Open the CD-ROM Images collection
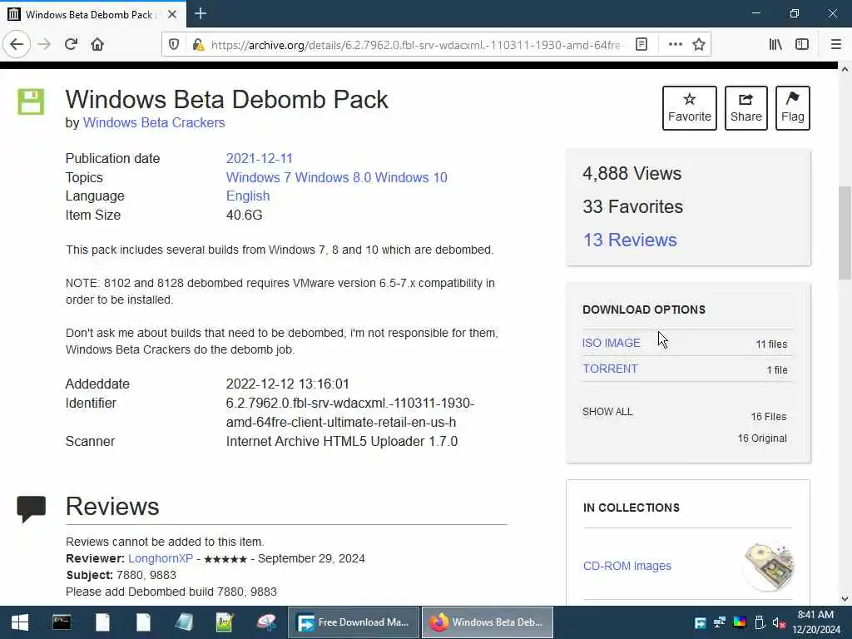The width and height of the screenshot is (852, 639). pyautogui.click(x=627, y=566)
